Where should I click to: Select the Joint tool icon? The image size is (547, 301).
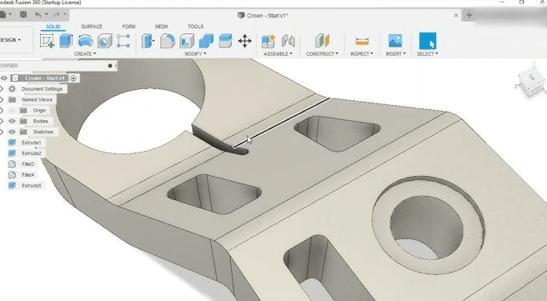[289, 41]
